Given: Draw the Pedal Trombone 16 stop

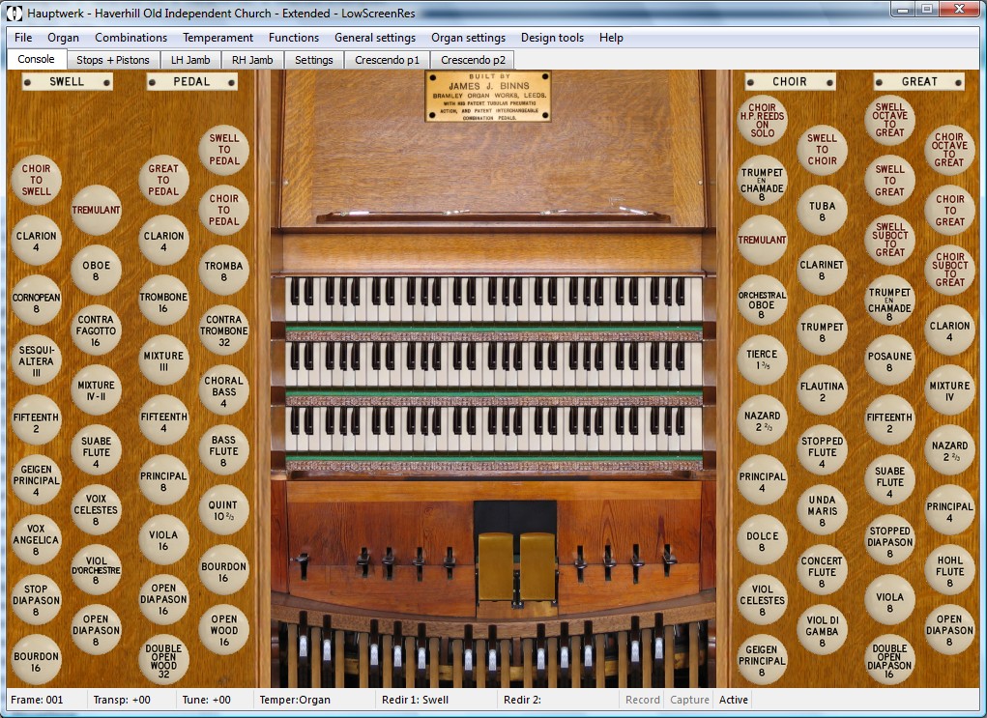Looking at the screenshot, I should (163, 301).
